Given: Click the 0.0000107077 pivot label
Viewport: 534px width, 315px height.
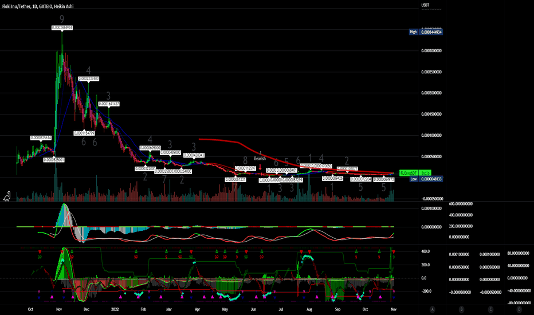Looking at the screenshot, I should (x=347, y=168).
